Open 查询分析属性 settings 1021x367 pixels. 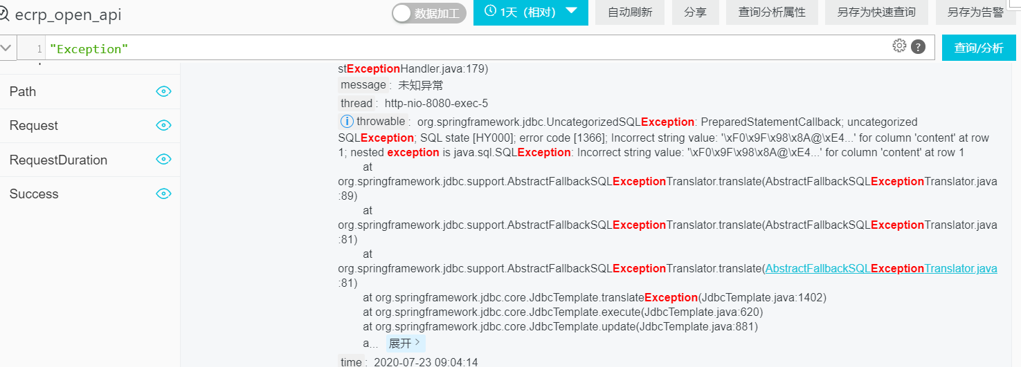click(x=772, y=12)
